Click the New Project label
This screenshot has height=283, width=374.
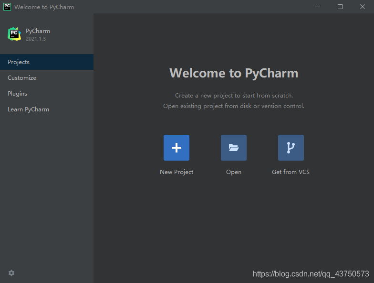coord(177,172)
